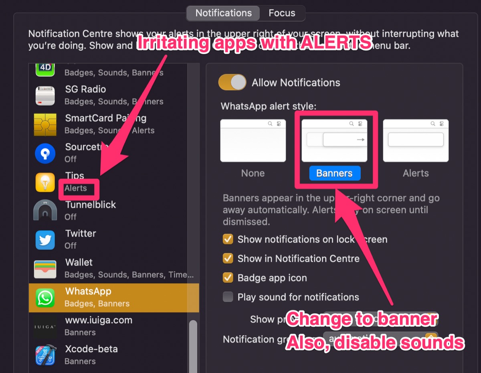Choose the Alerts alert style thumbnail

click(416, 141)
